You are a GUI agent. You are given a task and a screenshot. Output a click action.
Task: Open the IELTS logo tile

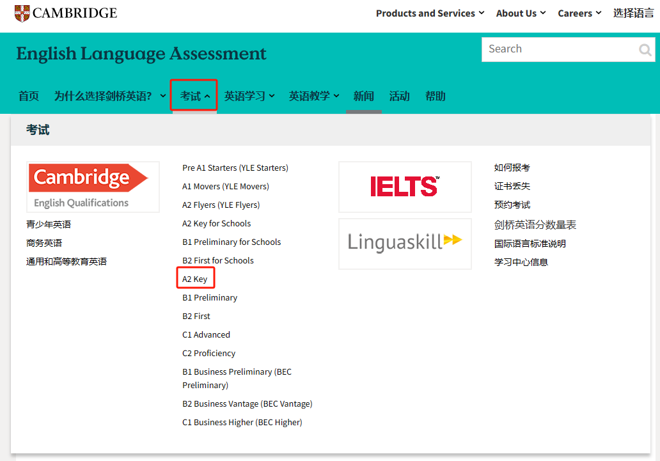click(x=405, y=187)
